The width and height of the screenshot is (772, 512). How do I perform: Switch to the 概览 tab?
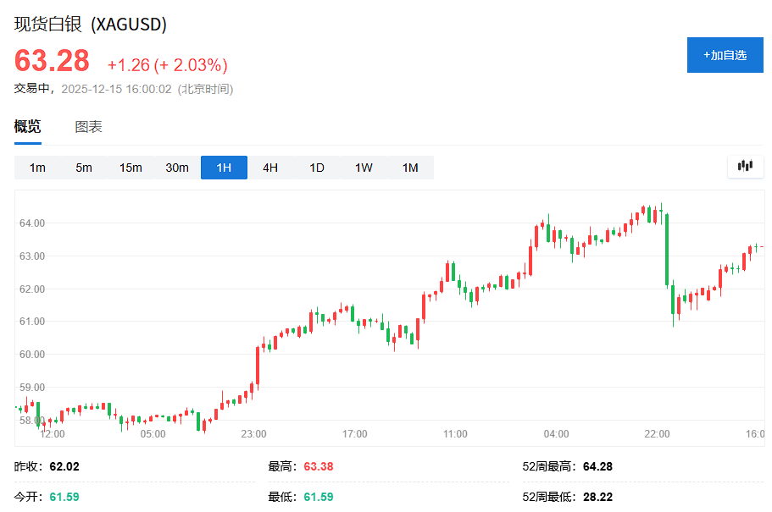point(28,126)
